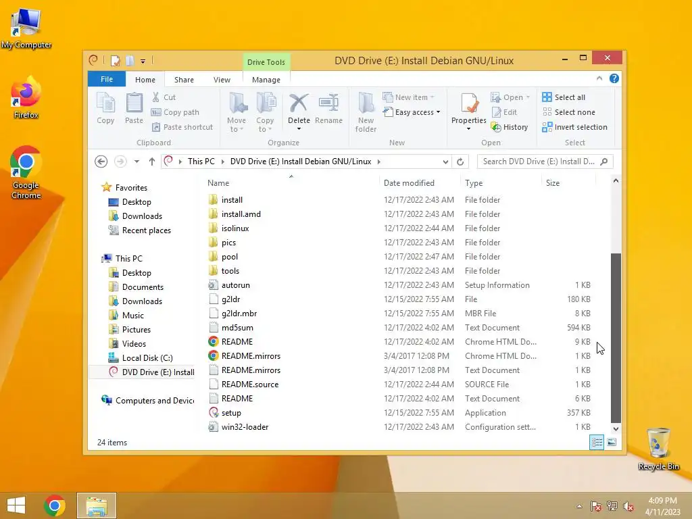
Task: Open the address bar history dropdown
Action: point(445,162)
